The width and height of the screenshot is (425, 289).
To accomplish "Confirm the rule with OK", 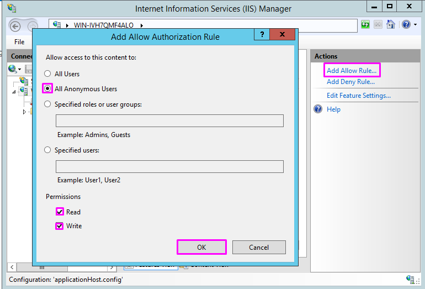I will pos(201,247).
